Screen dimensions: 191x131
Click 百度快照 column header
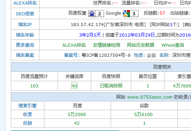click(x=111, y=76)
